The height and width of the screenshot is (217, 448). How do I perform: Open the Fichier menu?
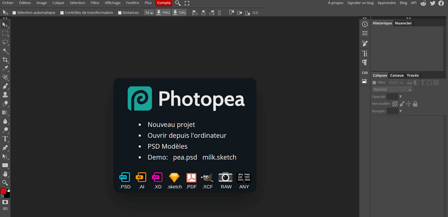coord(8,3)
